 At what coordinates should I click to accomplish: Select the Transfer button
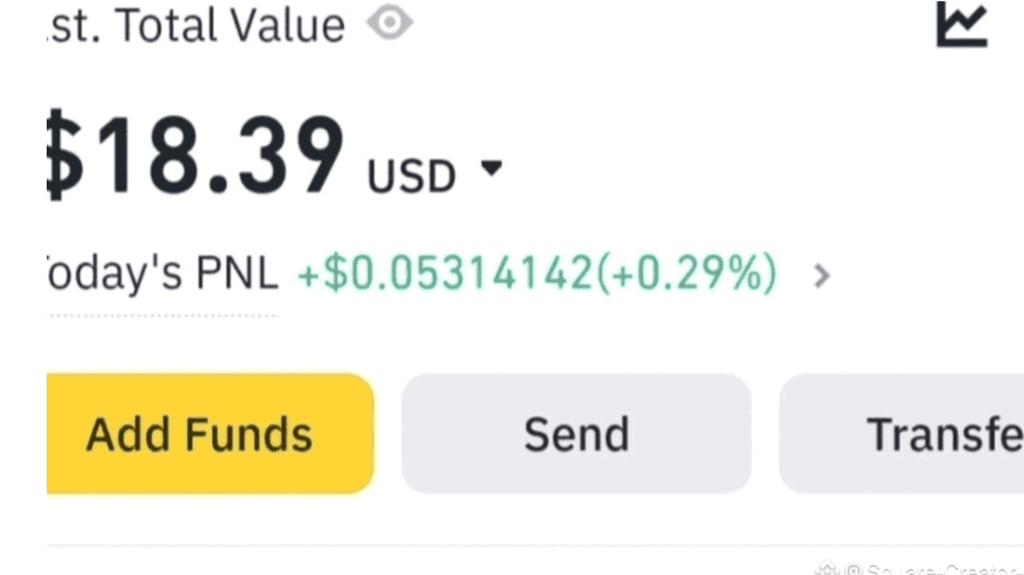(902, 433)
